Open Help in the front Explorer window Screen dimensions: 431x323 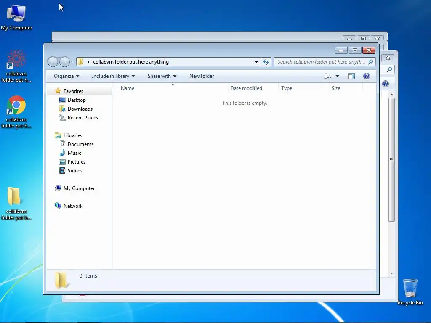click(x=367, y=76)
